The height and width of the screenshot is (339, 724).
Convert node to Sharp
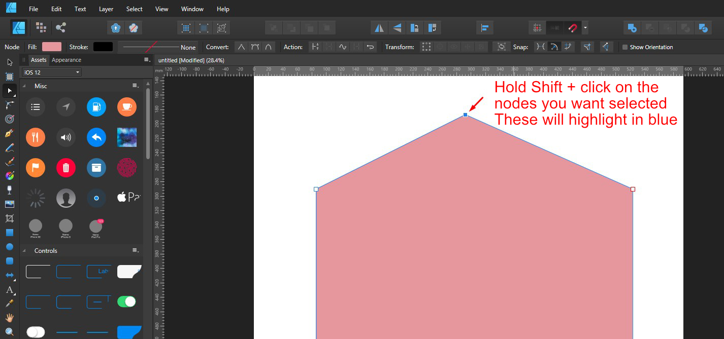(241, 47)
